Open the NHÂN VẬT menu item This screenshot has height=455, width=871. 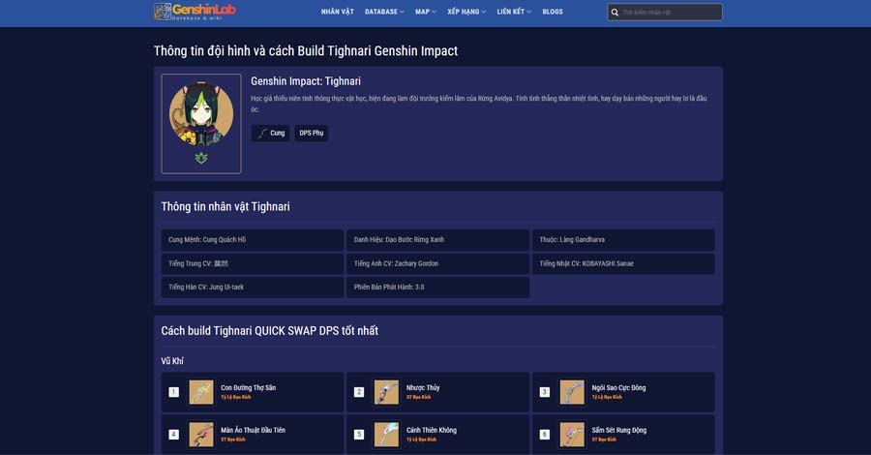click(x=337, y=12)
